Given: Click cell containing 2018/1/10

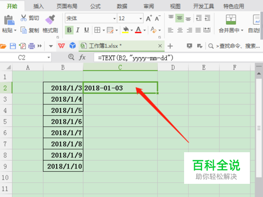Looking at the screenshot, I should (63, 166).
